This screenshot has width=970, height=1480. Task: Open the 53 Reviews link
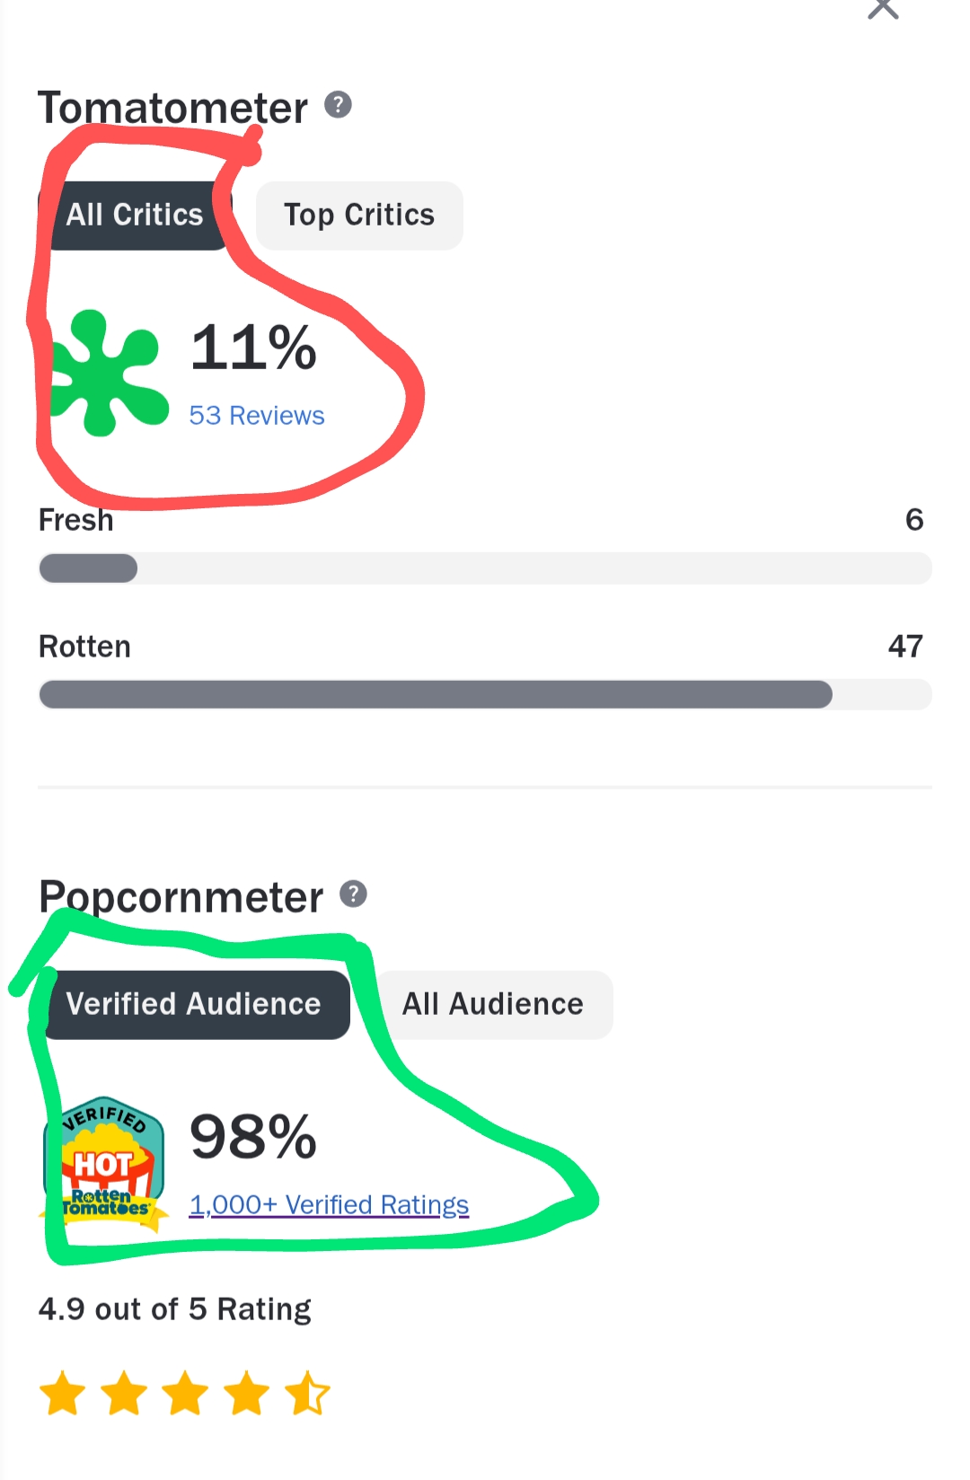tap(257, 416)
